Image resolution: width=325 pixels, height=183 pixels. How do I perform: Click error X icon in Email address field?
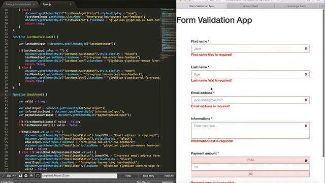pos(306,100)
